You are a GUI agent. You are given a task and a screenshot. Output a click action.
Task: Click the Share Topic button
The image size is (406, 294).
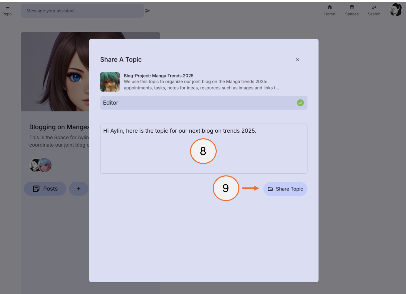pos(285,189)
